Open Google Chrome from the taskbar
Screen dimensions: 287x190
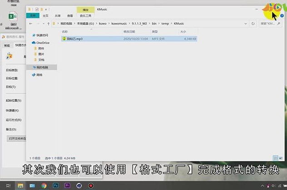(44, 185)
